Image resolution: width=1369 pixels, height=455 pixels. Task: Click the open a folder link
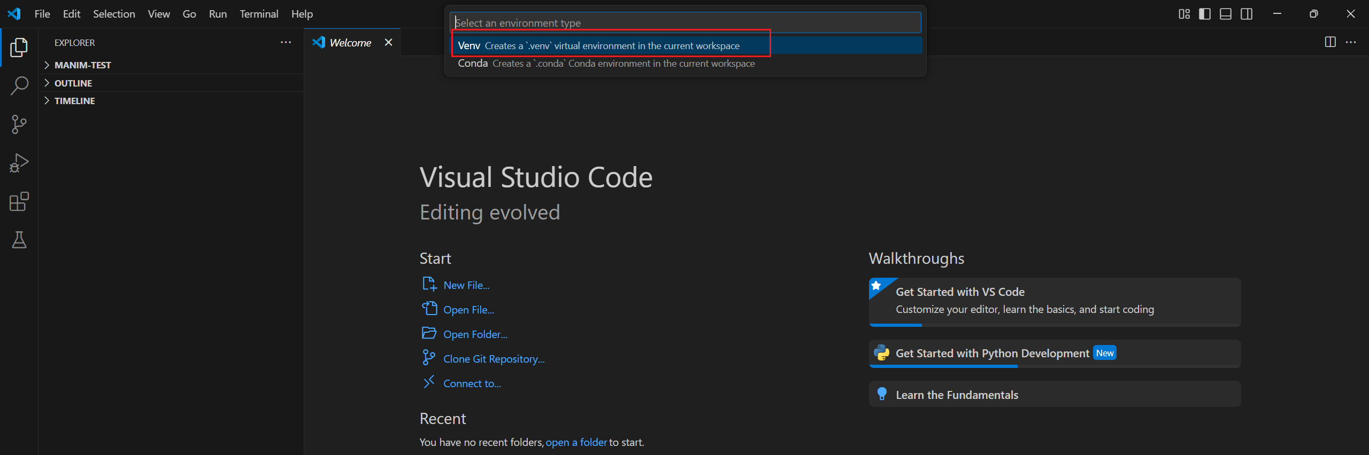coord(576,442)
